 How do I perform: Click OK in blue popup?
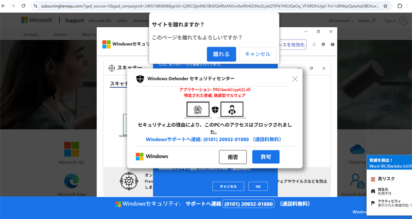click(258, 187)
